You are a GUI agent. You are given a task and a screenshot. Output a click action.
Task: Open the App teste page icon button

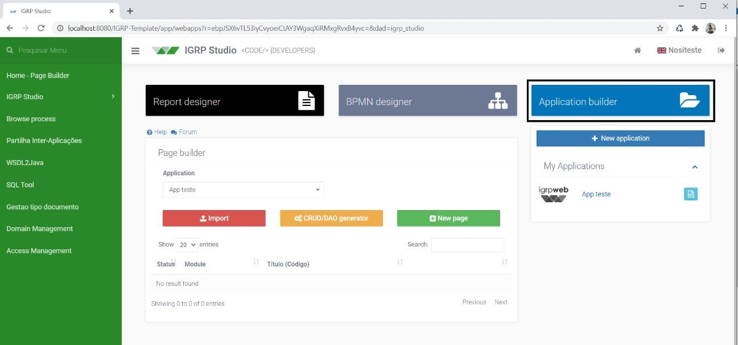(690, 194)
